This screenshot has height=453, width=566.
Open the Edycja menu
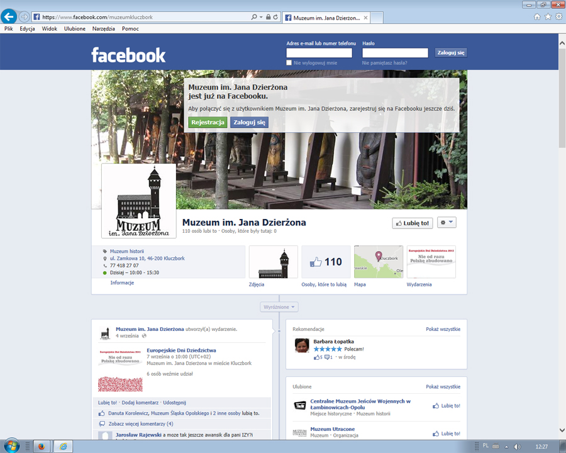pos(28,28)
